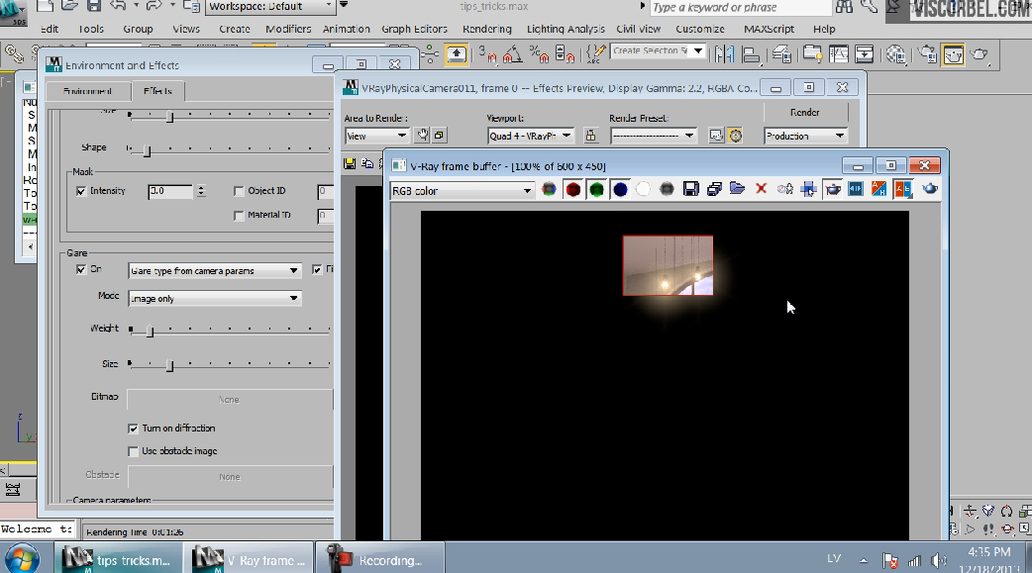The width and height of the screenshot is (1032, 573).
Task: Uncheck Turn on diffraction
Action: coord(133,429)
